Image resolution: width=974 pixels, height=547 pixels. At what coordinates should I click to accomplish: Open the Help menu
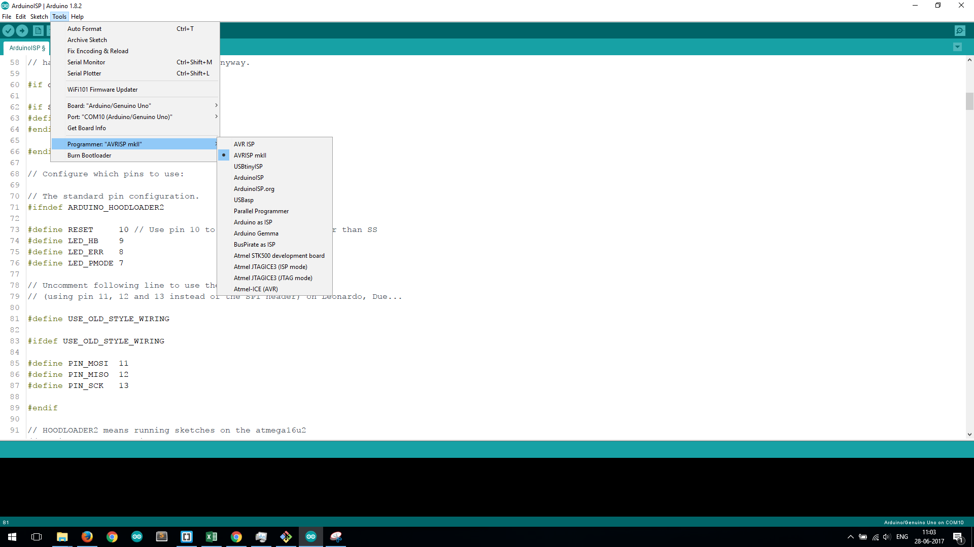(77, 17)
